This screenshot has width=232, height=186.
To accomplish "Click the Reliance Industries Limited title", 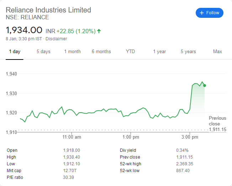I will (x=48, y=10).
